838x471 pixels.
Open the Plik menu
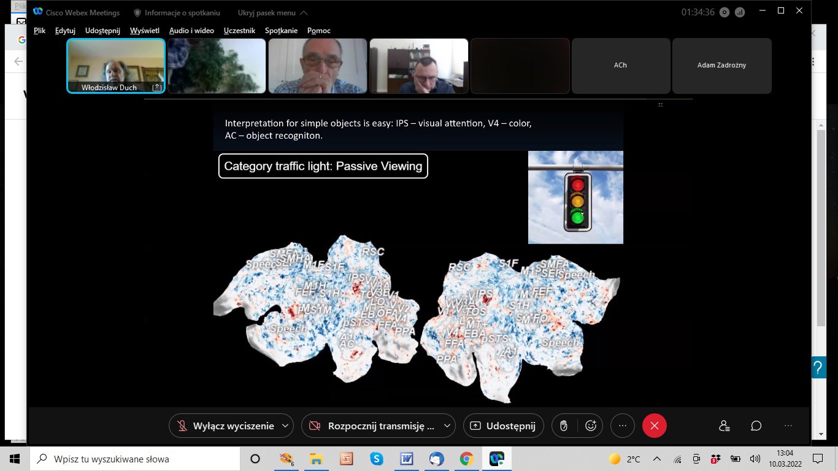click(39, 30)
